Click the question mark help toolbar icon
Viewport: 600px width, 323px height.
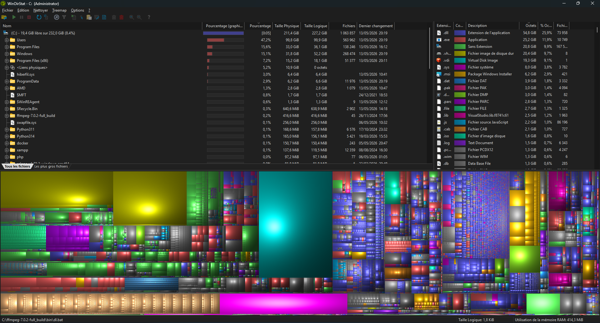(149, 17)
